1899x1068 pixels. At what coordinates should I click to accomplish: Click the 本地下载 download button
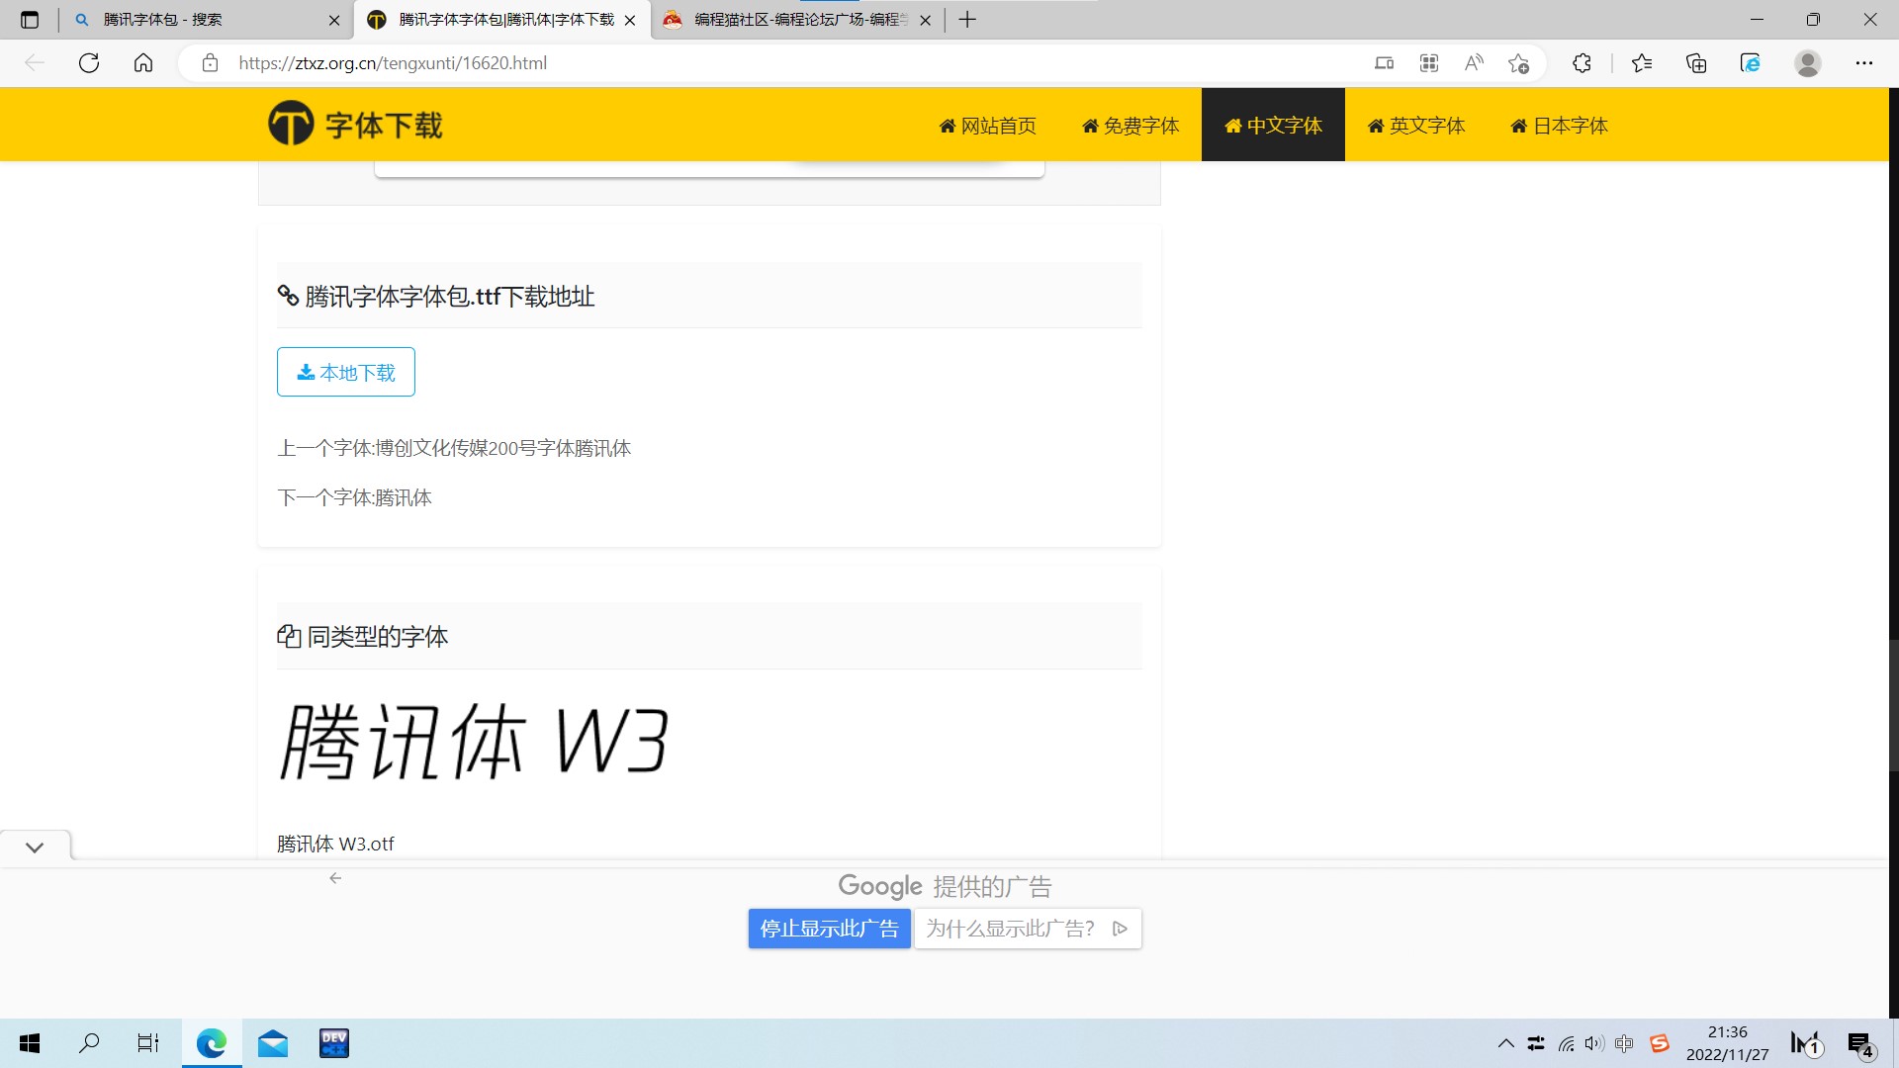coord(346,372)
